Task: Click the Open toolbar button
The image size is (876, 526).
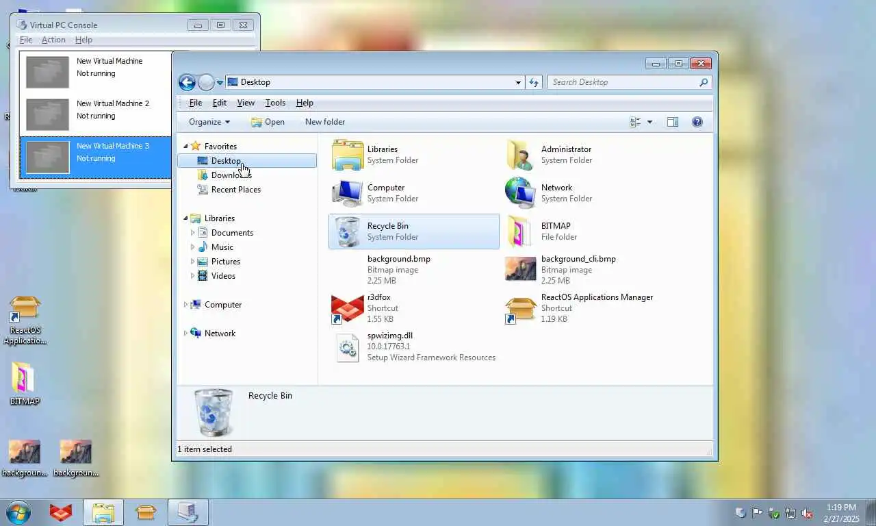Action: 268,122
